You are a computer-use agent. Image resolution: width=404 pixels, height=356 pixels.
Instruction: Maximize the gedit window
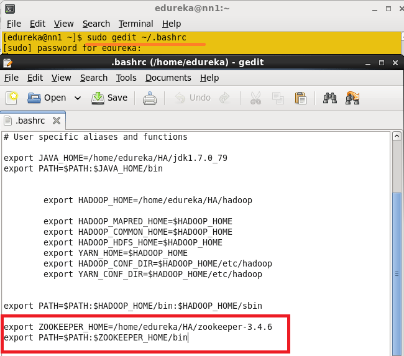click(x=382, y=63)
